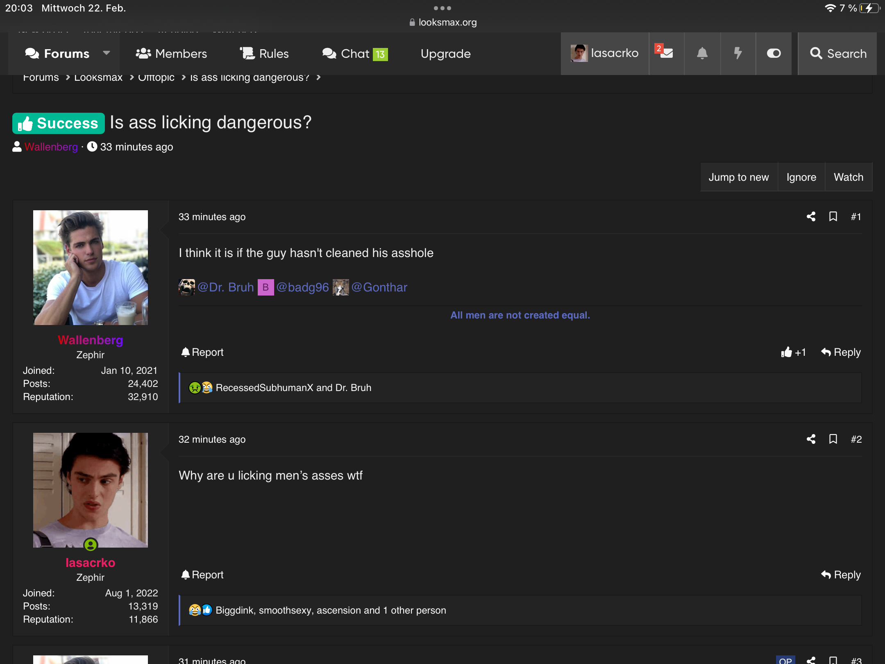Share post #2
Image resolution: width=885 pixels, height=664 pixels.
pos(811,439)
